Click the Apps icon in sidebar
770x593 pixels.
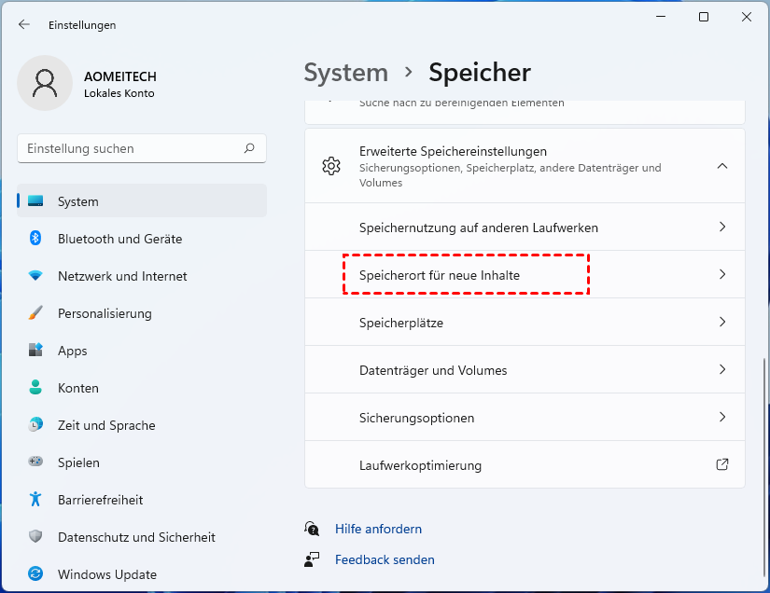tap(35, 351)
